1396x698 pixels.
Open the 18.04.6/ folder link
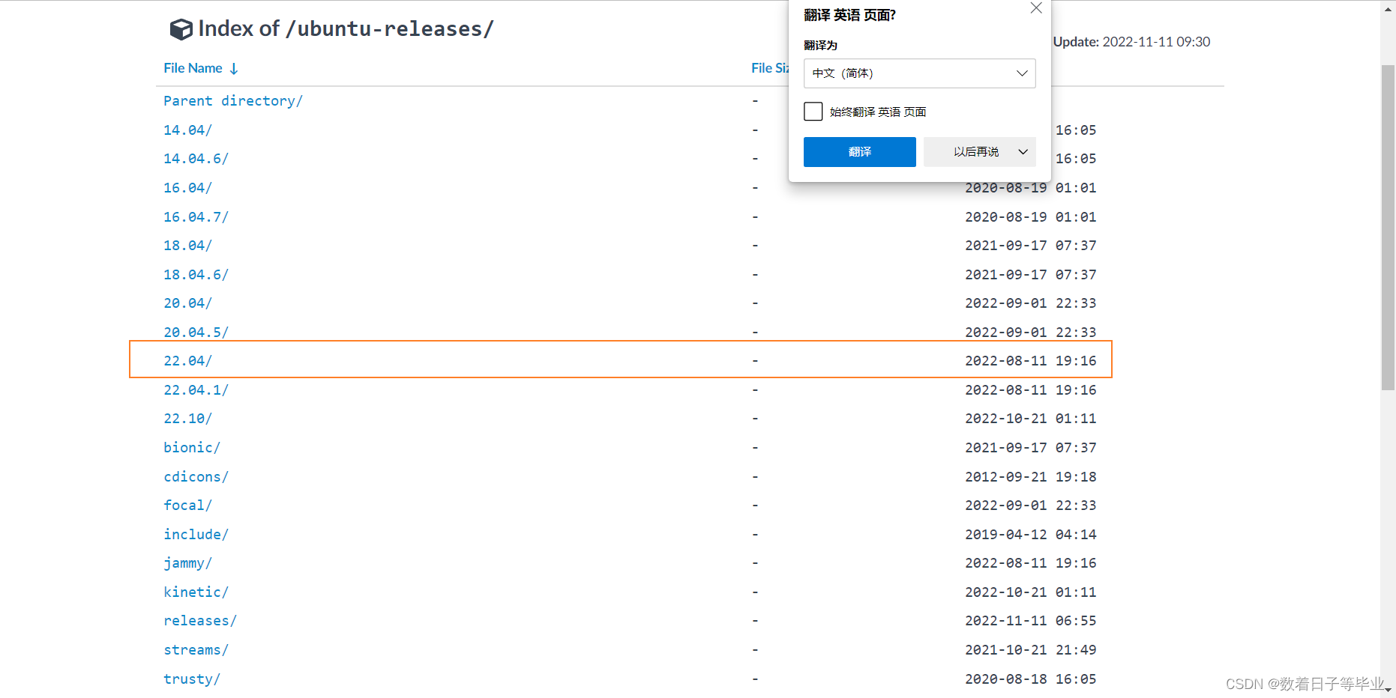click(196, 275)
